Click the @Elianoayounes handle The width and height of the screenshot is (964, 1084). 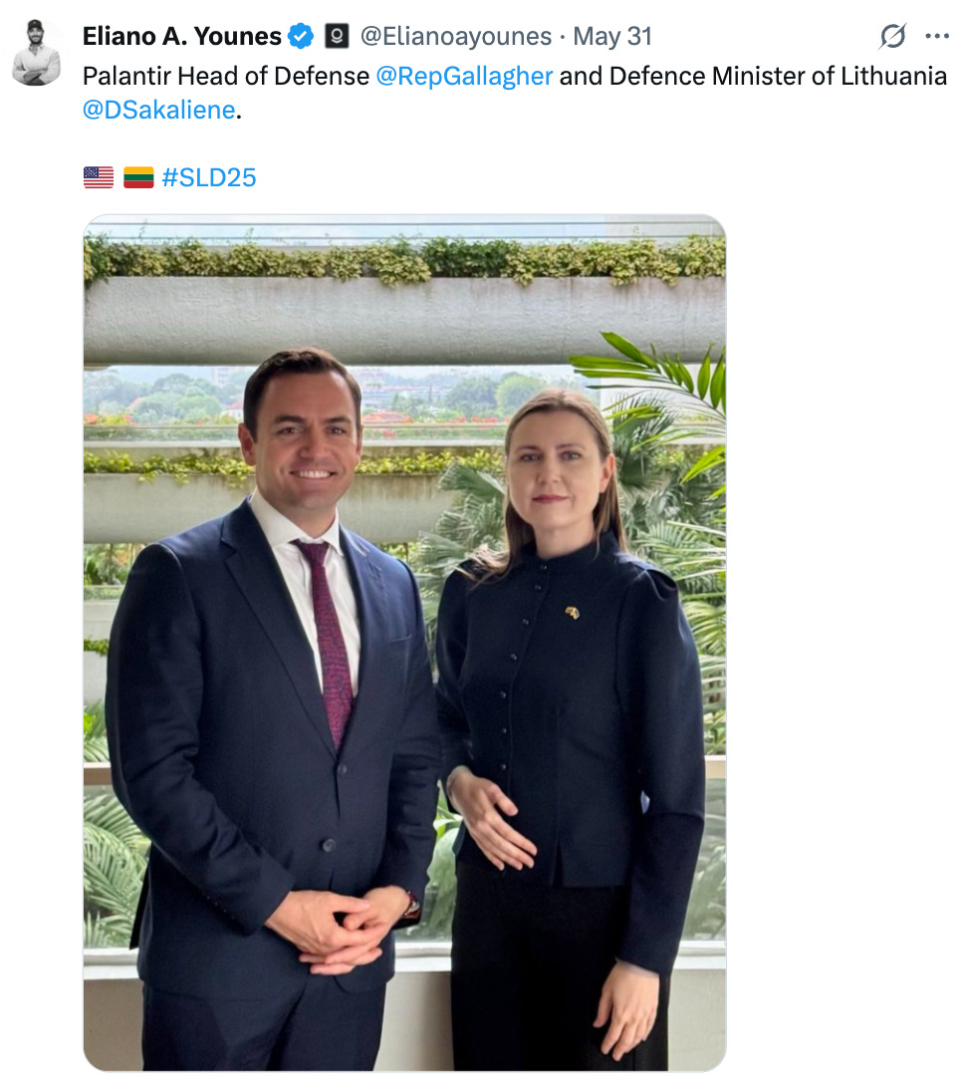[456, 36]
